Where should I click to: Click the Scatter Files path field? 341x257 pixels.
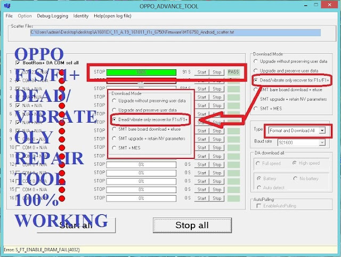pos(175,33)
